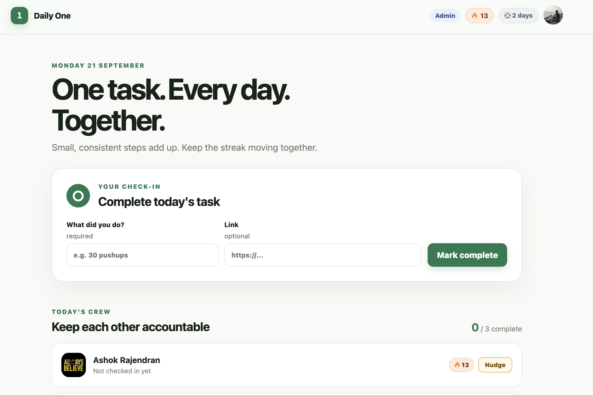Focus the 'What did you do?' input
The width and height of the screenshot is (593, 395).
coord(142,255)
